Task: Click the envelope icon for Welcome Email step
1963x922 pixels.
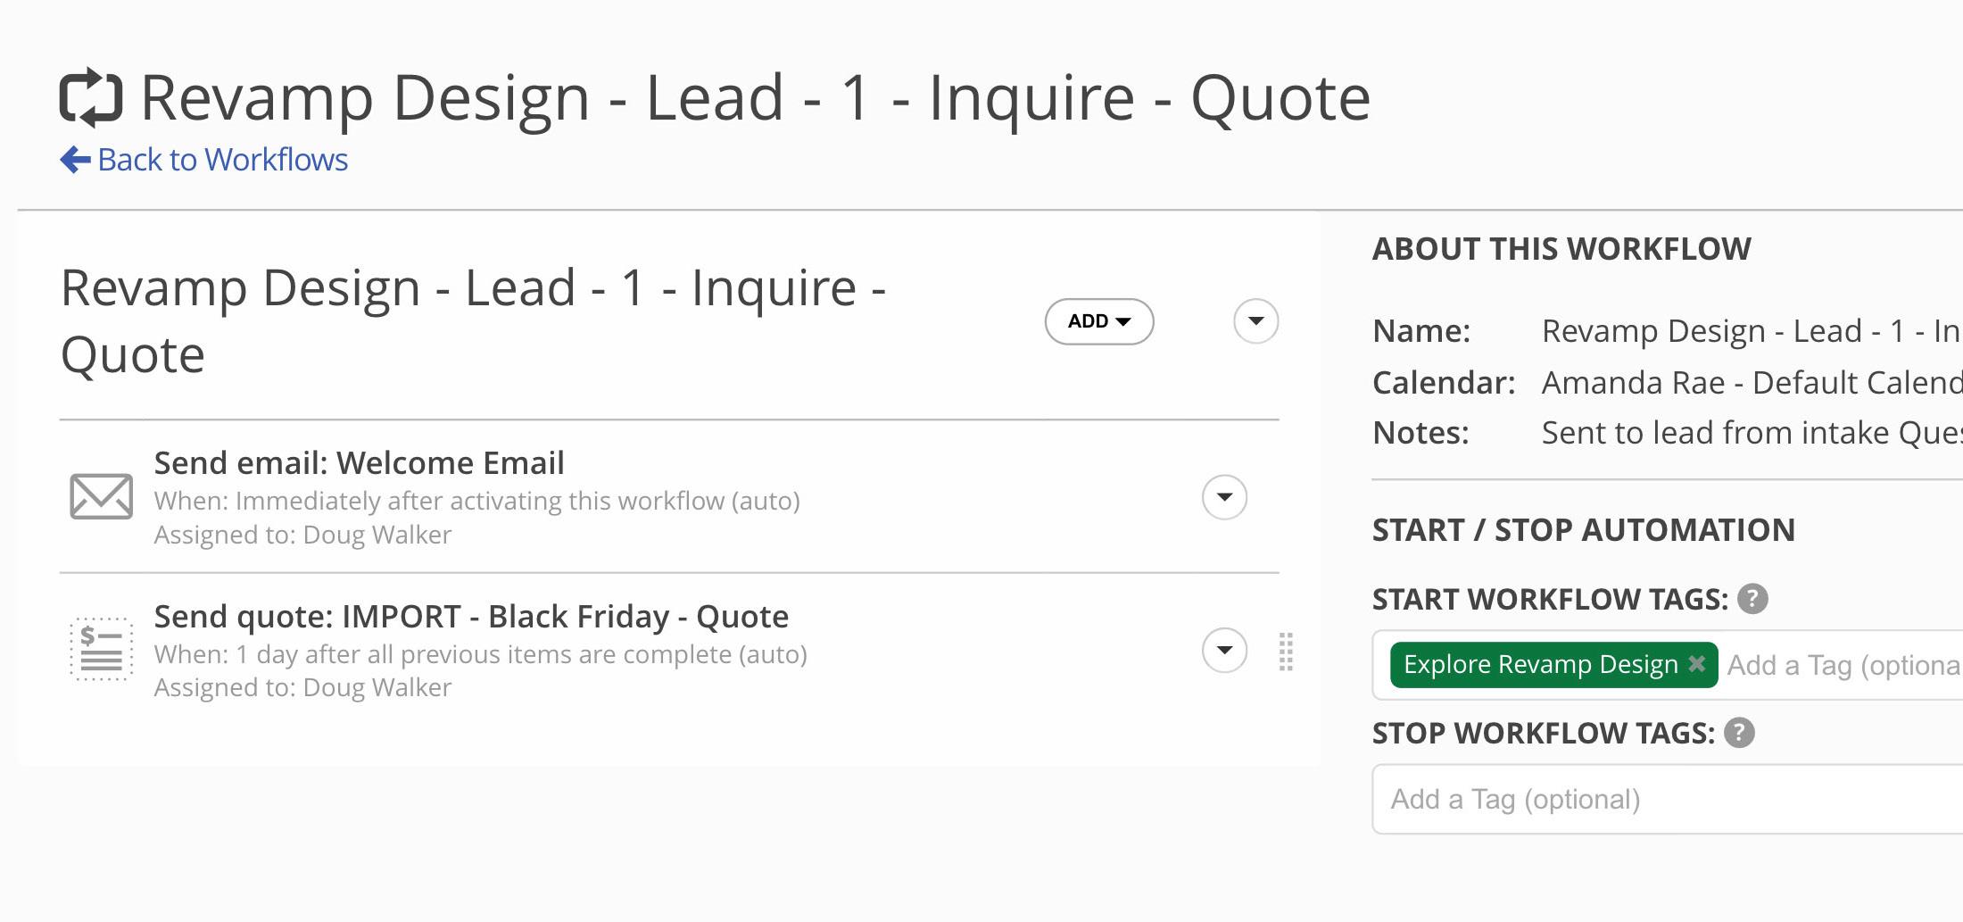Action: pyautogui.click(x=101, y=496)
